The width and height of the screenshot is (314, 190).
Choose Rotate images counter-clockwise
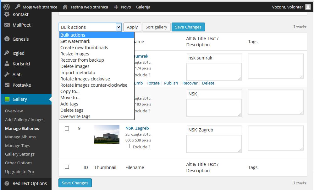(x=97, y=85)
